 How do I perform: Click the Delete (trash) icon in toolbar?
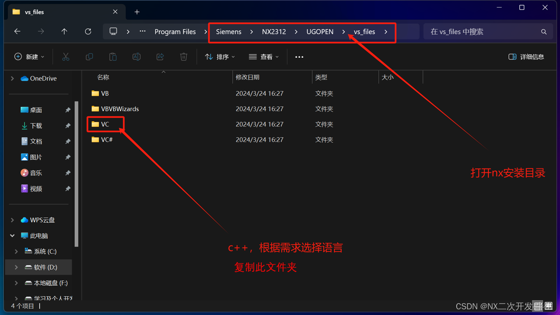click(x=183, y=56)
